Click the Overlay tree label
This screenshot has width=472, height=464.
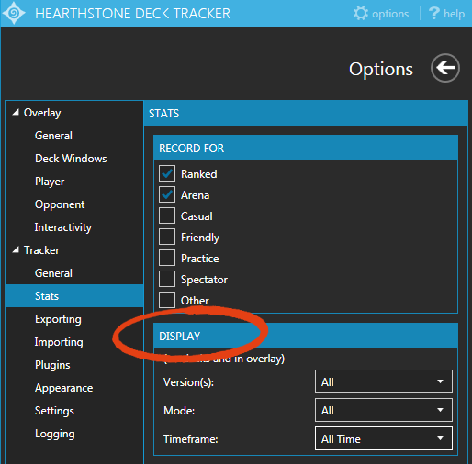pyautogui.click(x=42, y=113)
